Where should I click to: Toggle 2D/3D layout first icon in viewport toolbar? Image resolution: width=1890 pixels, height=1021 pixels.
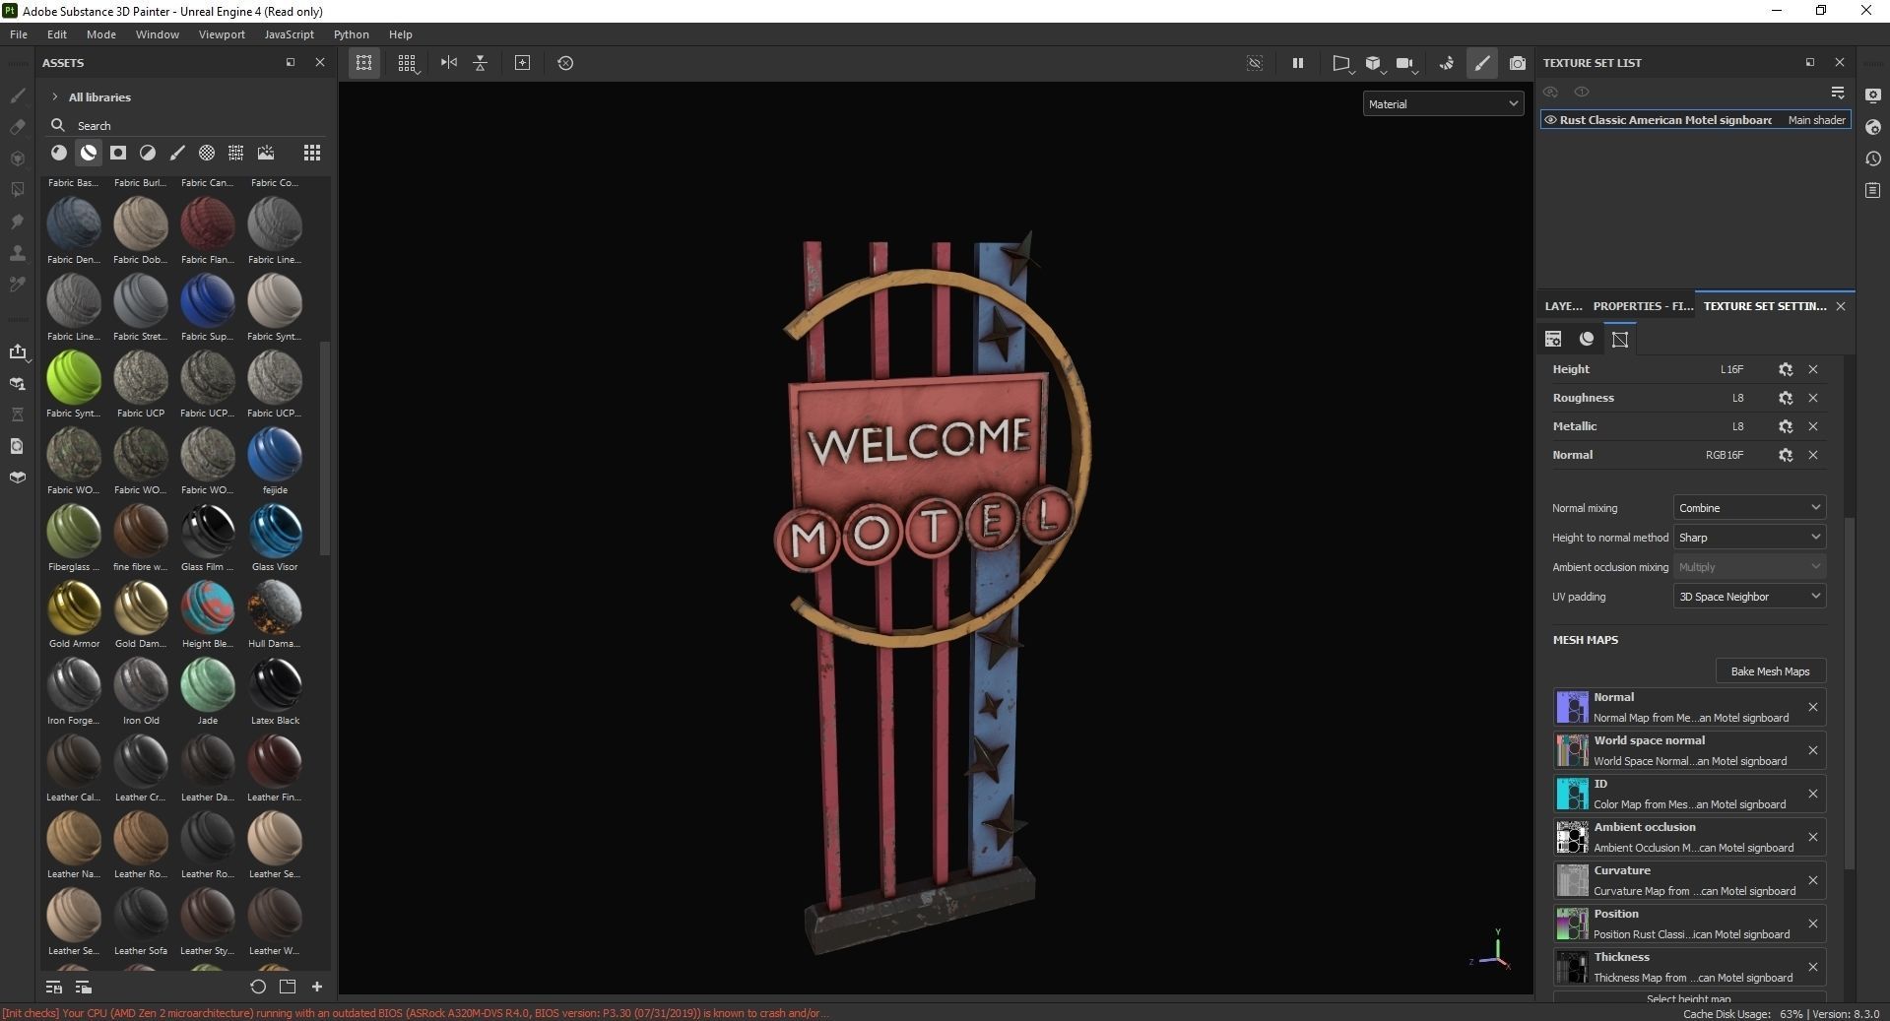point(364,63)
